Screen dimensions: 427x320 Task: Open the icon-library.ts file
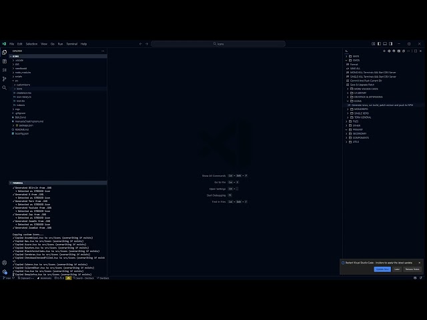[x=23, y=97]
